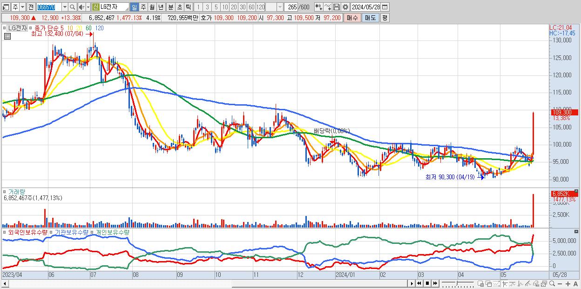Click the zigzag line tool icon
This screenshot has height=289, width=581.
coord(520,284)
